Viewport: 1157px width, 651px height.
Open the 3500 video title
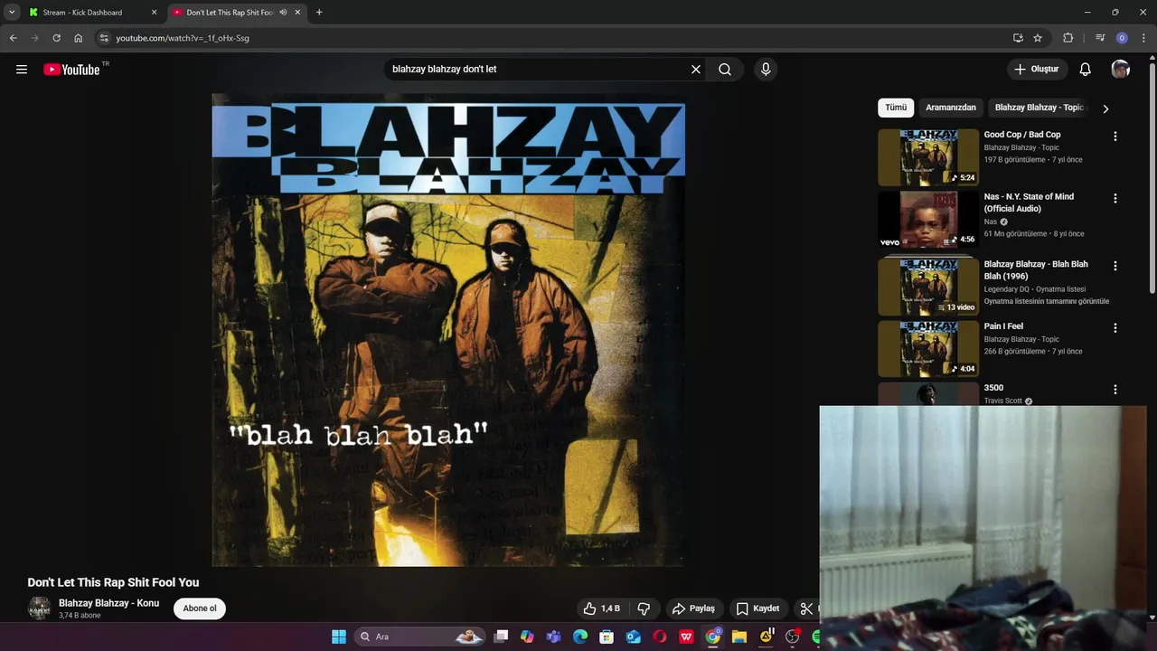click(993, 388)
